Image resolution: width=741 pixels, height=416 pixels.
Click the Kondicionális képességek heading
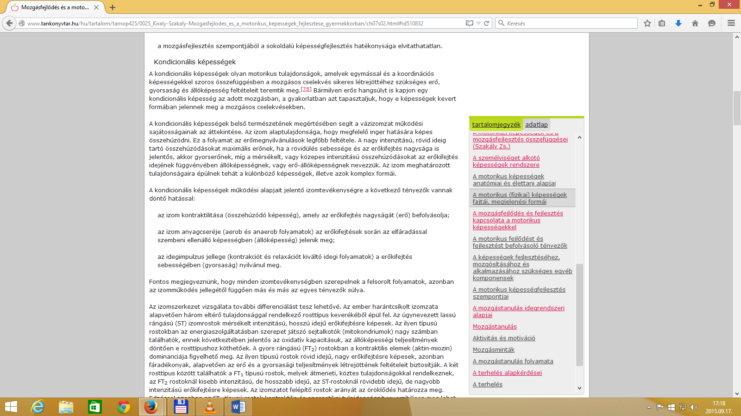click(x=195, y=62)
